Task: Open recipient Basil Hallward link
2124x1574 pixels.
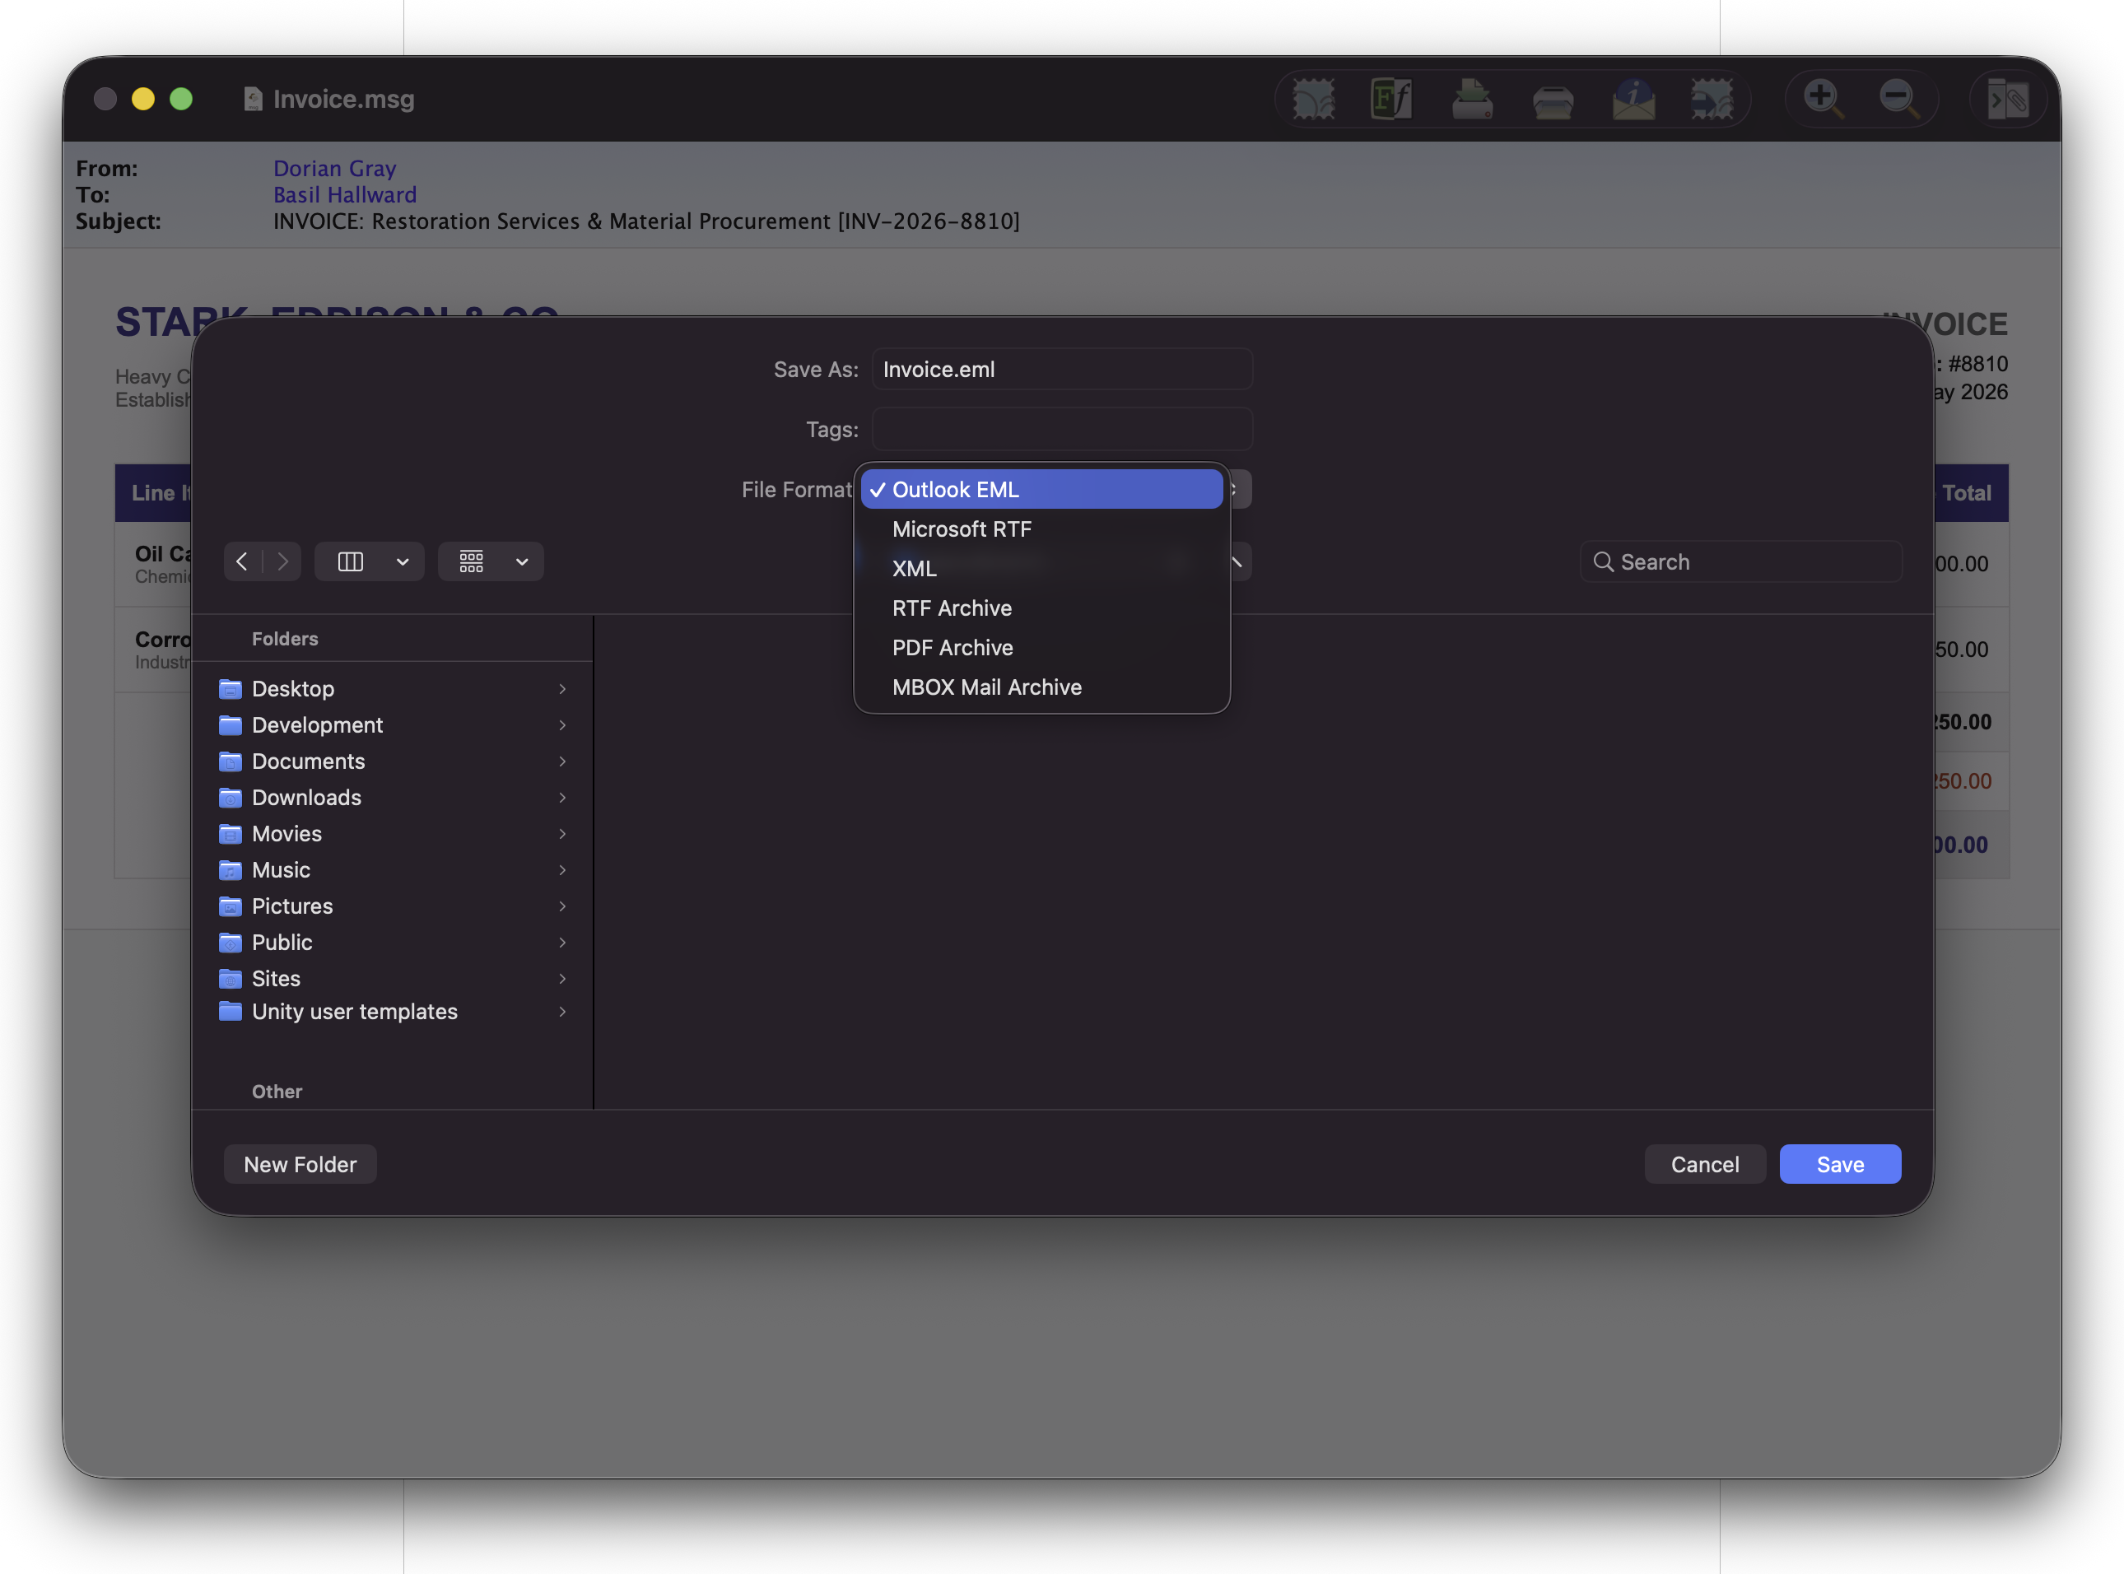Action: 345,195
